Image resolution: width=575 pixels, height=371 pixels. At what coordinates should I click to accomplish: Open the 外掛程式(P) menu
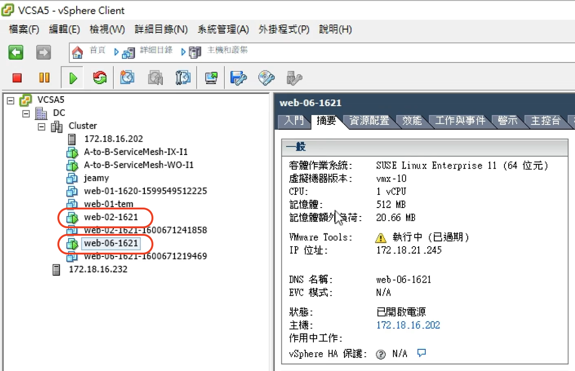(284, 30)
